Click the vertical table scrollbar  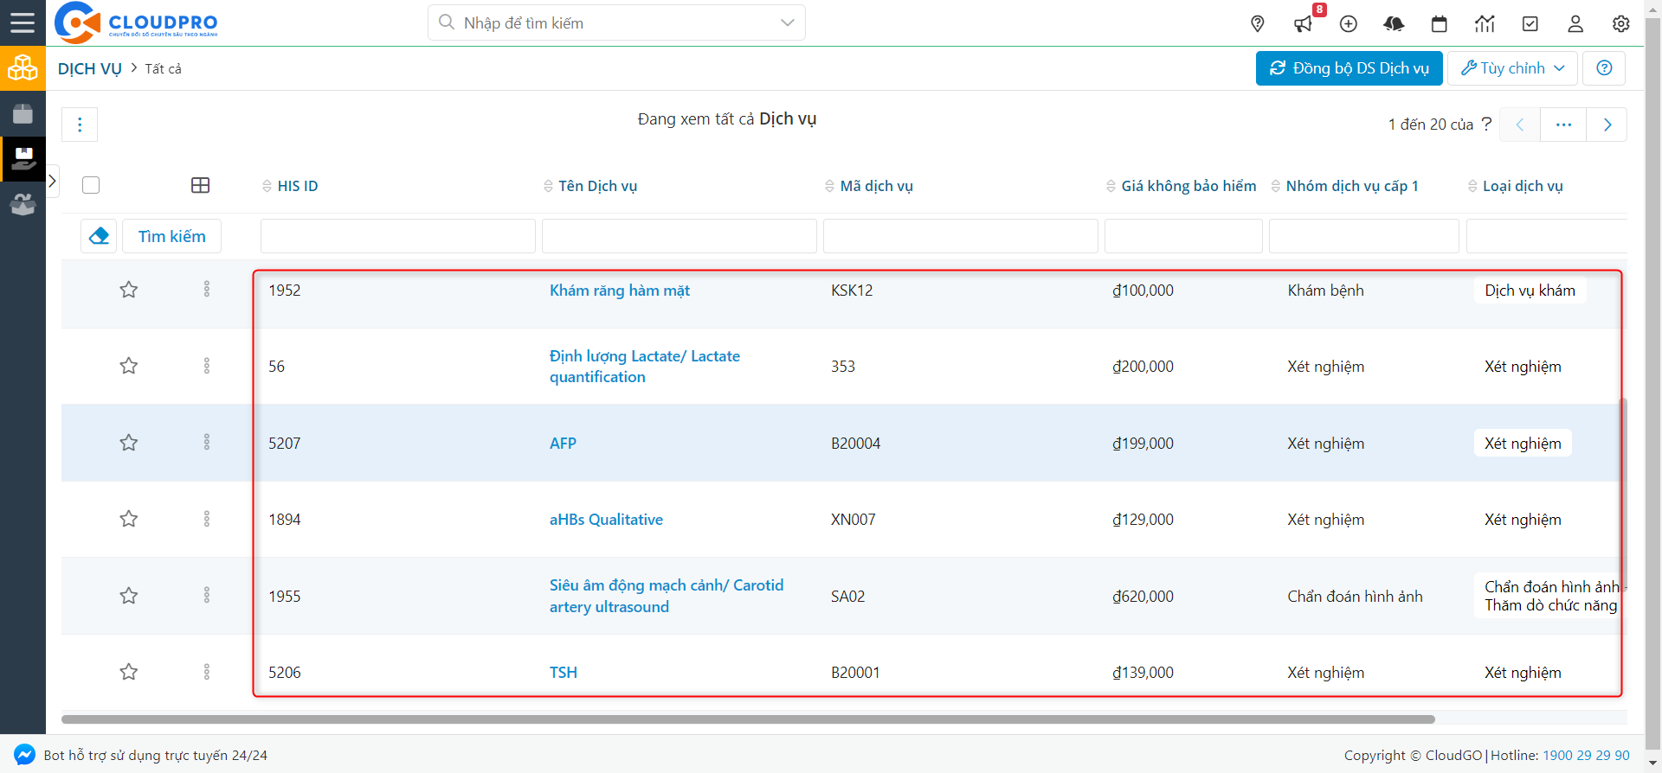1624,493
